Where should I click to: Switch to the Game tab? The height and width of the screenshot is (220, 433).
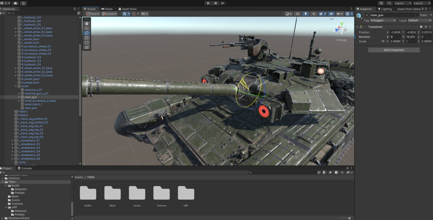point(107,9)
